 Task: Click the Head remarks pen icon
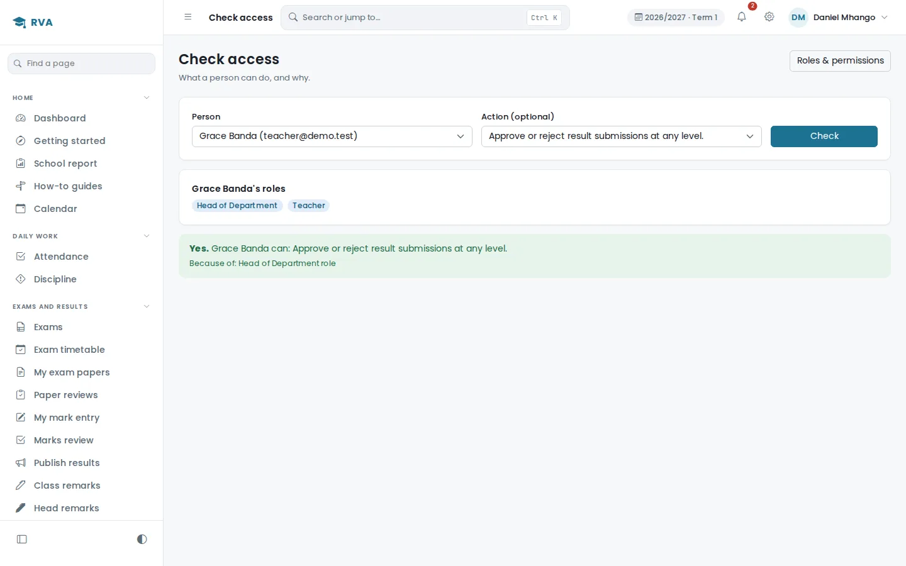click(21, 508)
